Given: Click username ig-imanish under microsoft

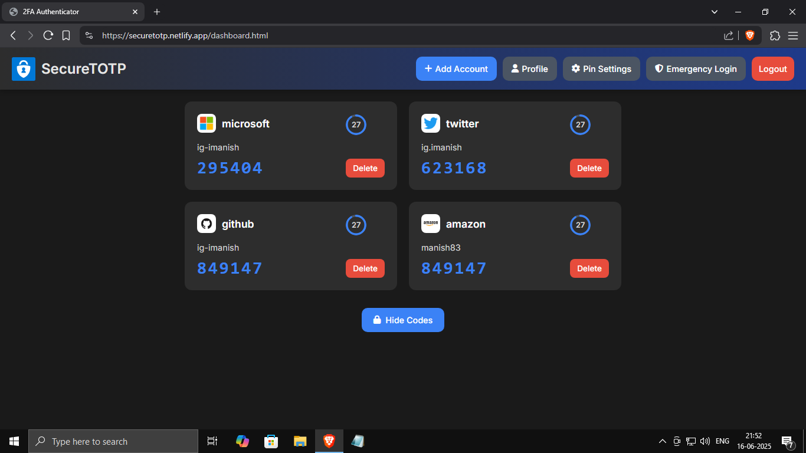Looking at the screenshot, I should point(218,147).
